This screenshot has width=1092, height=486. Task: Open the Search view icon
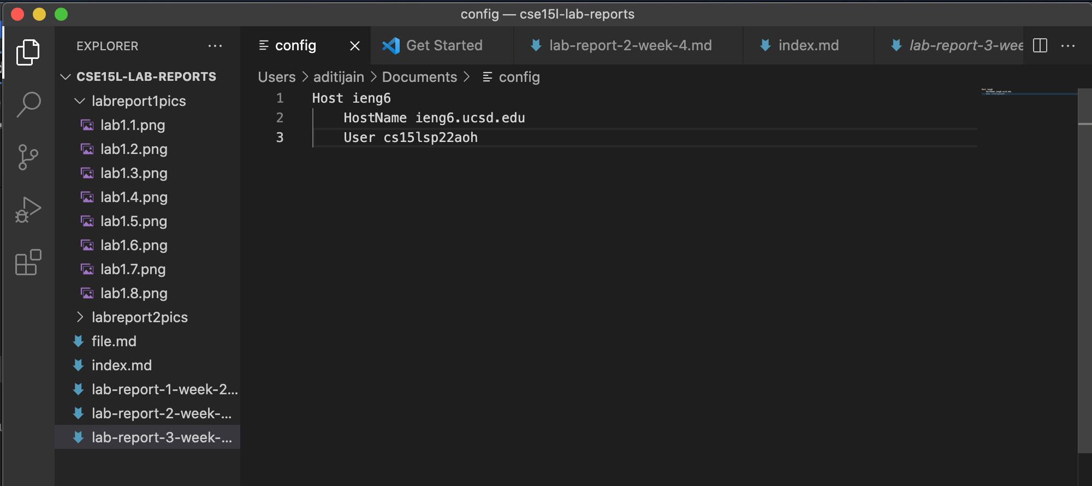(x=28, y=104)
